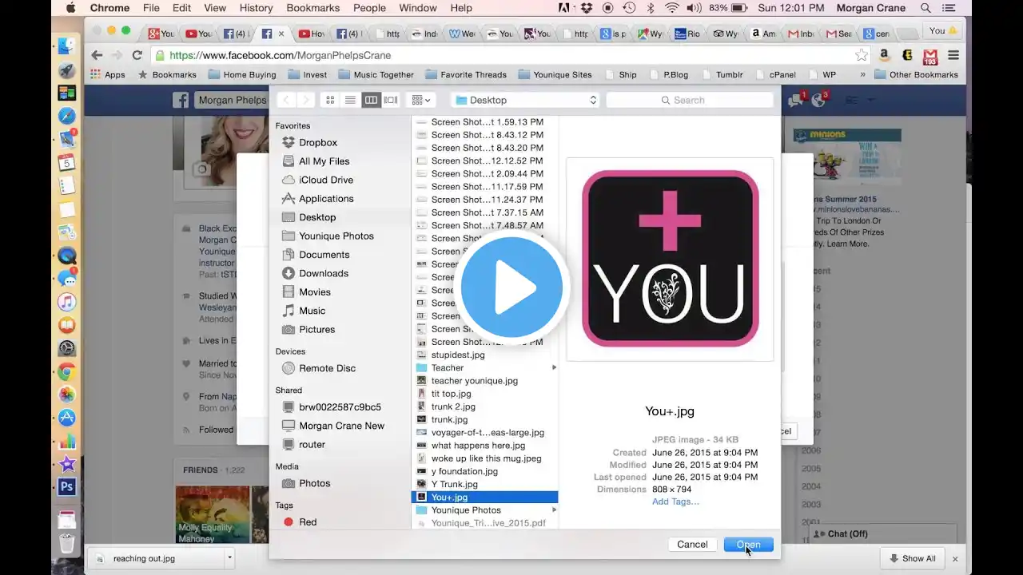Click the Open button
The image size is (1023, 575).
[x=748, y=545]
